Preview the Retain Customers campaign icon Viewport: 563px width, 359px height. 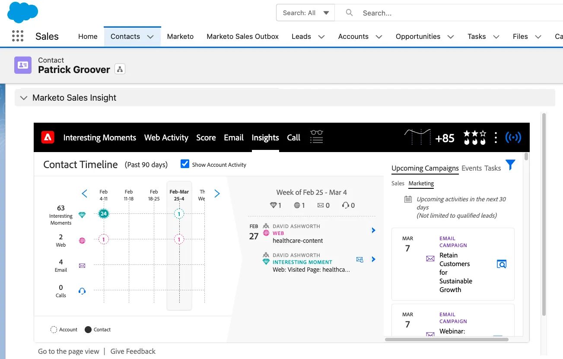pyautogui.click(x=501, y=264)
